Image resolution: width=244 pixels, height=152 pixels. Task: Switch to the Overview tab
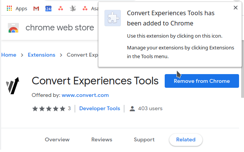tap(57, 139)
